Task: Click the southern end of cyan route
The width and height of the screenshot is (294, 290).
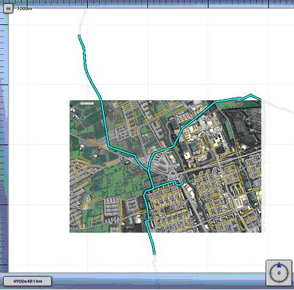Action: coord(154,254)
